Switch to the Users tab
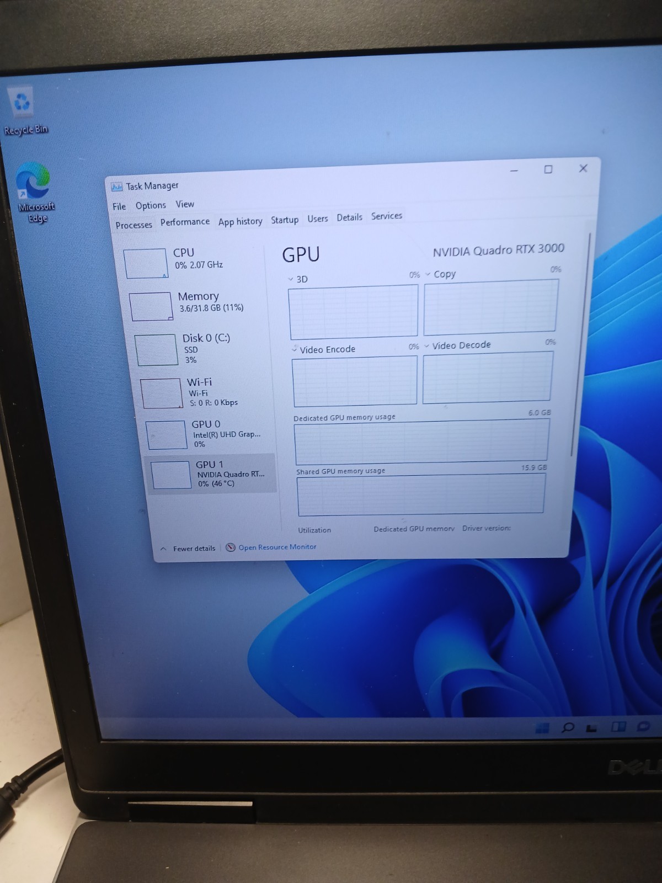The height and width of the screenshot is (883, 662). [x=318, y=219]
